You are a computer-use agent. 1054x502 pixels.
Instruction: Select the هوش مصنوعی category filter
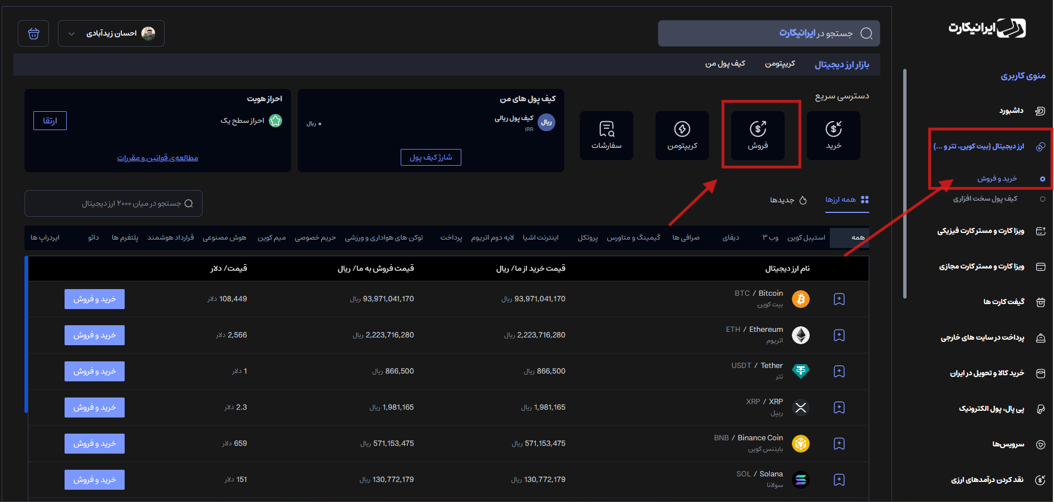[224, 237]
